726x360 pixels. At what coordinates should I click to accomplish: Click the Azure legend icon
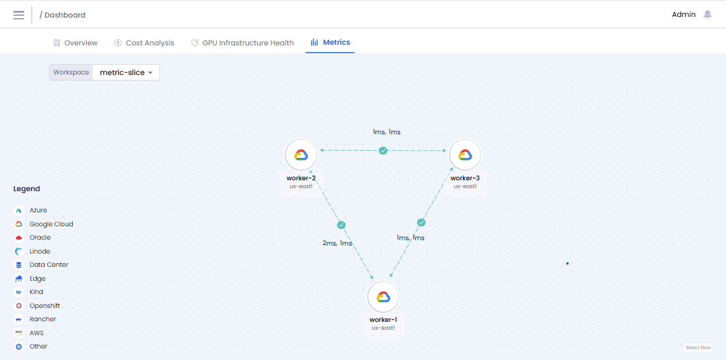point(19,211)
